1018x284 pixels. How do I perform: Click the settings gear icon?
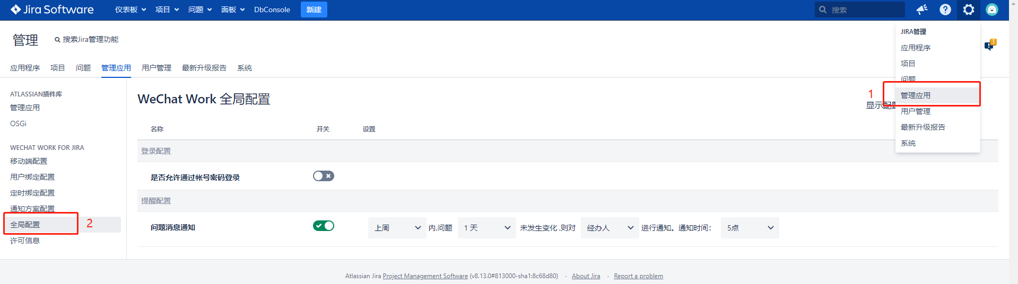[x=969, y=10]
